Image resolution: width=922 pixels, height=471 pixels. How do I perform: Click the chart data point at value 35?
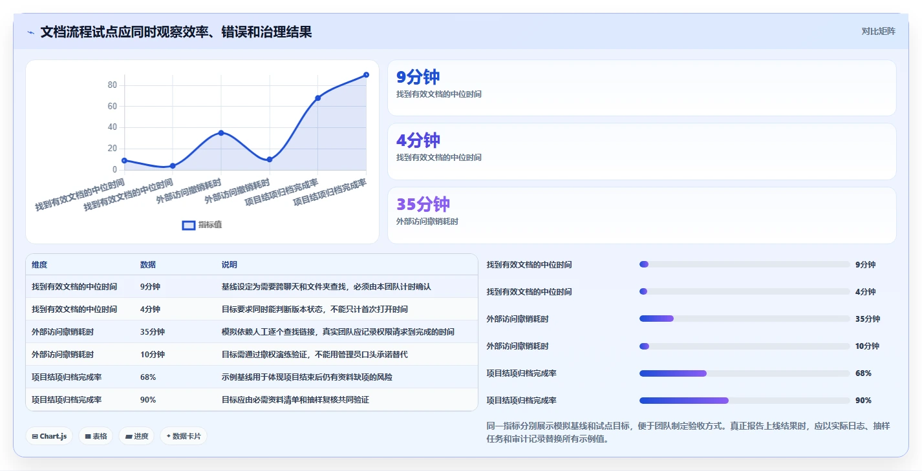[221, 133]
